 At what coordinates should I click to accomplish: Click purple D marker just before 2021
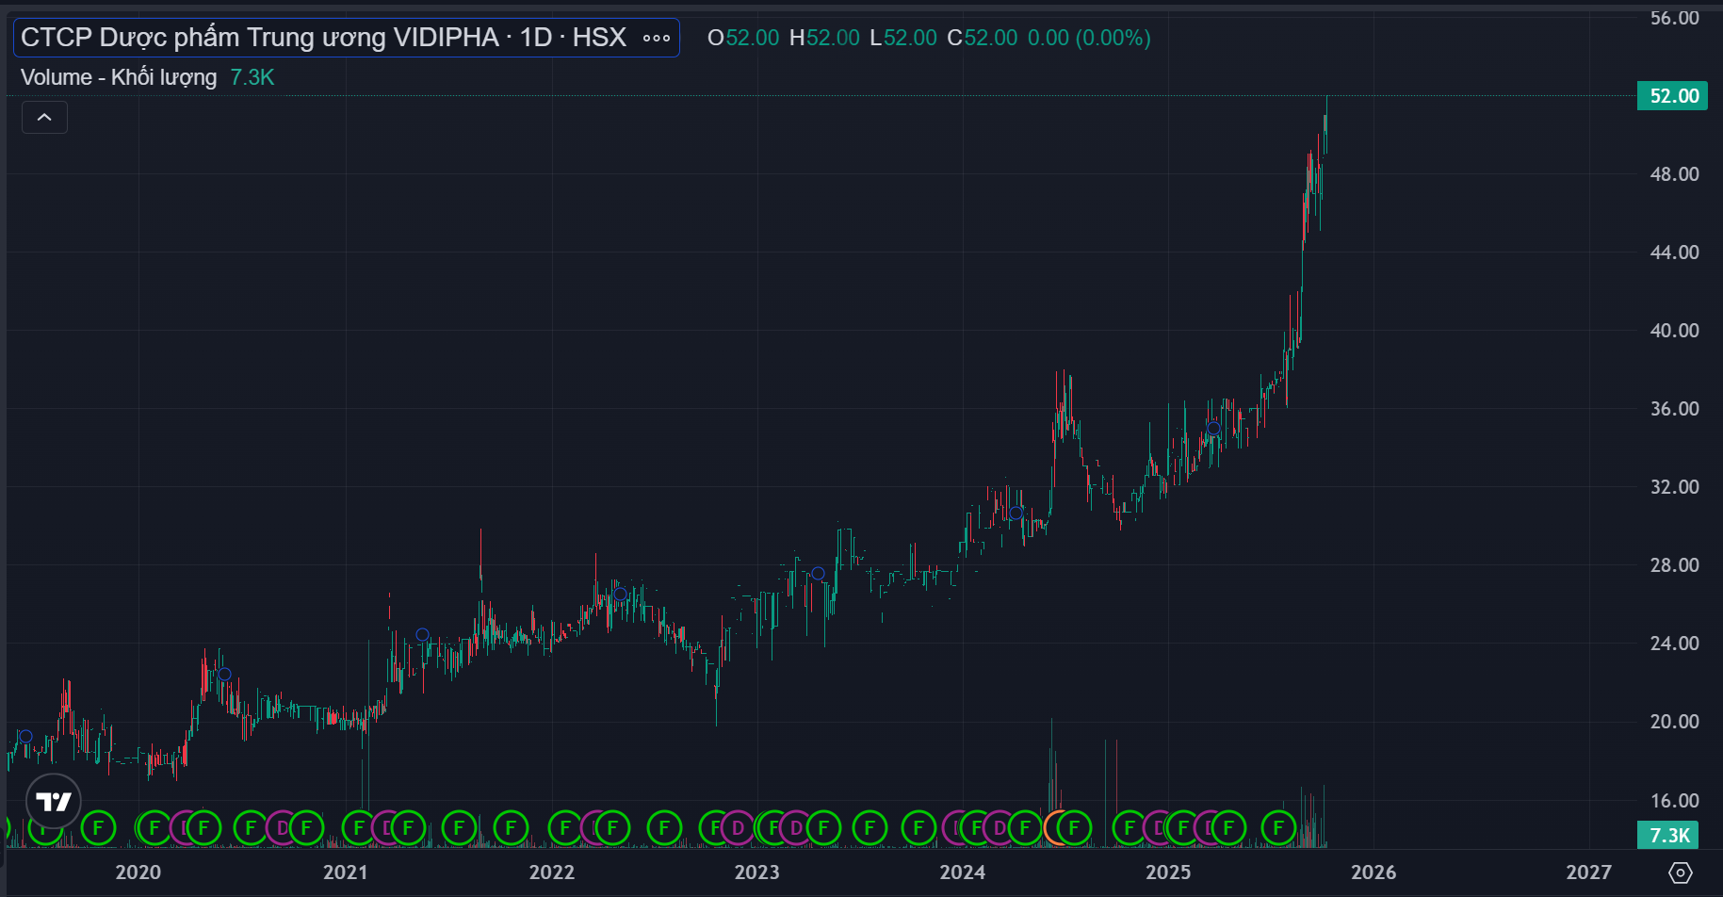[x=282, y=828]
